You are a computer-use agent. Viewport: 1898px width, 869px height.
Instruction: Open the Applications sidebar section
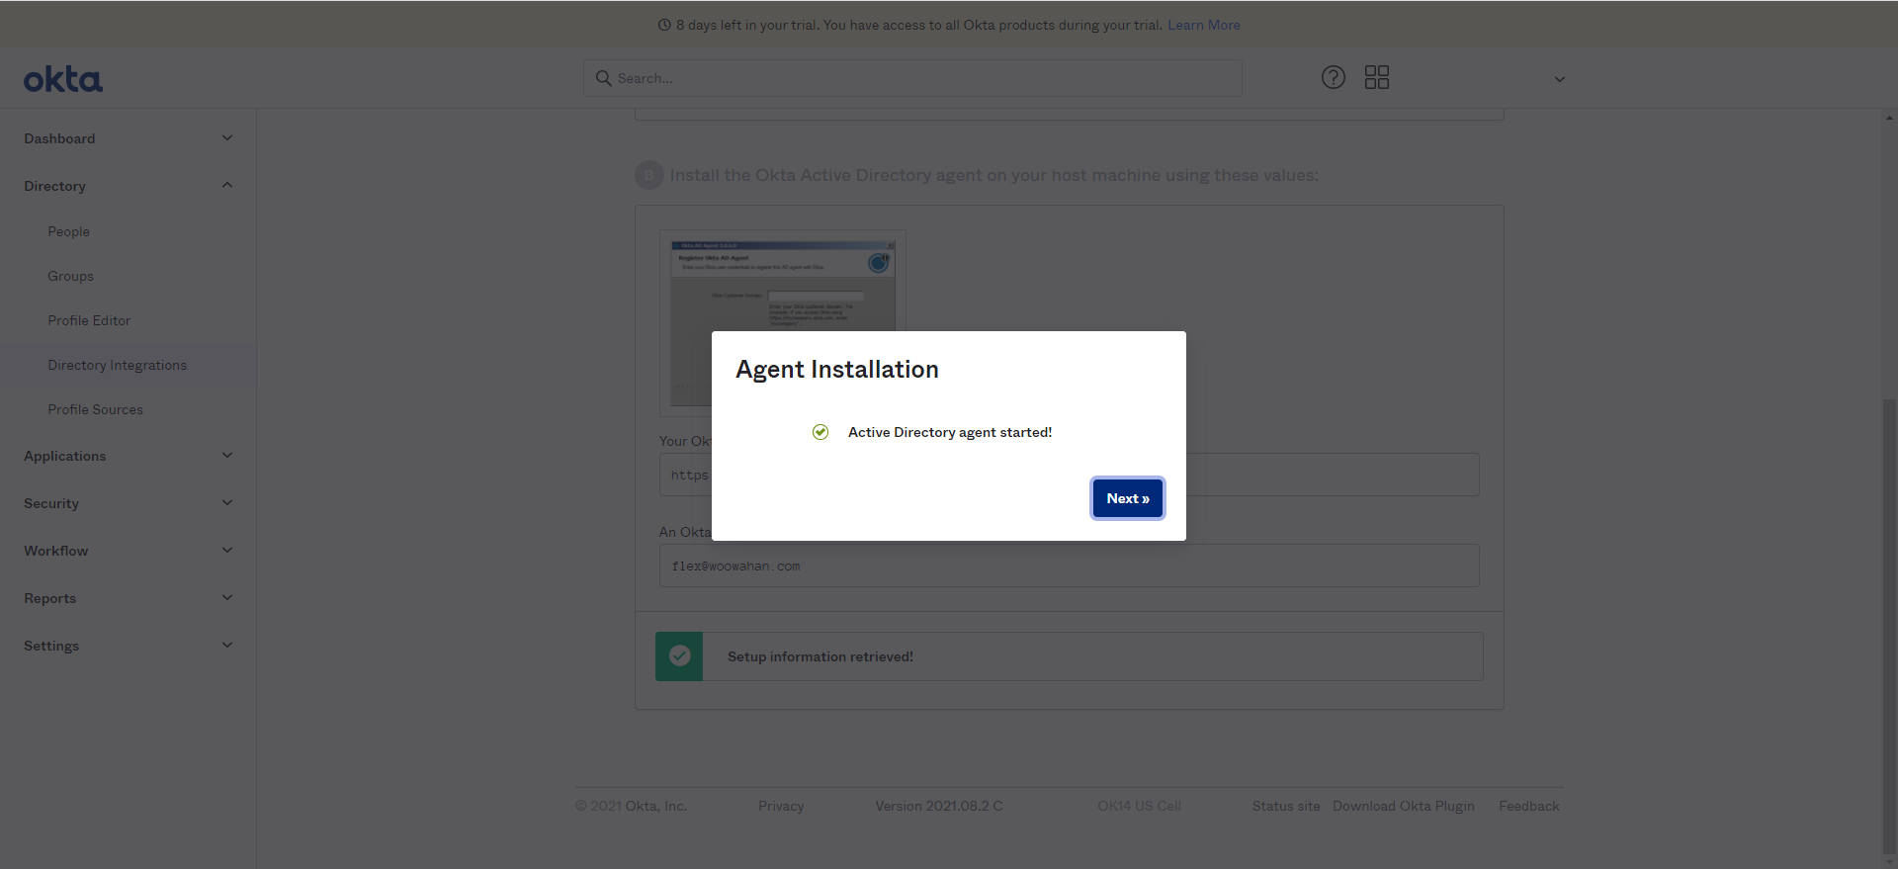[64, 456]
